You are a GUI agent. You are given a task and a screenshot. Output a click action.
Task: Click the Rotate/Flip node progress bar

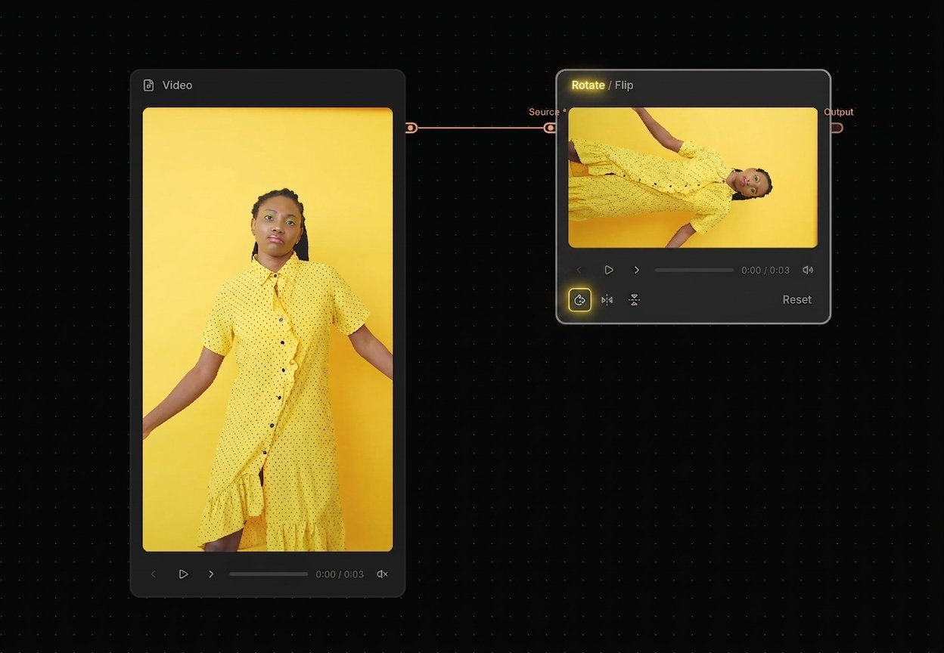click(694, 270)
